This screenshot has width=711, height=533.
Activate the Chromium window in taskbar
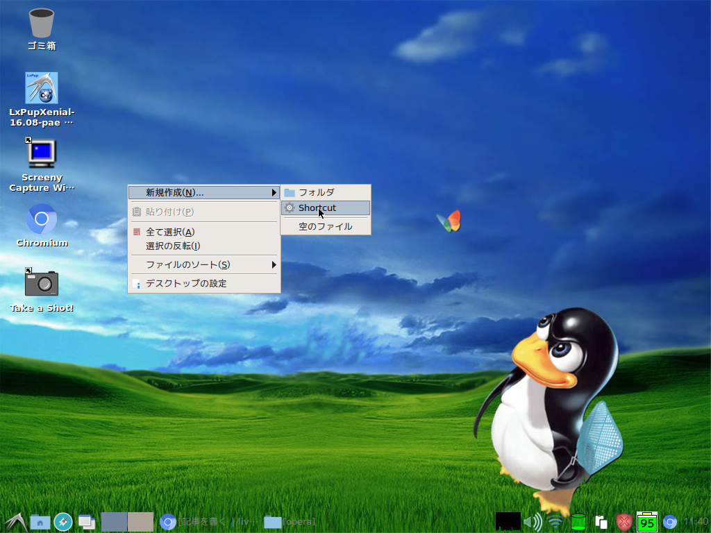click(x=210, y=522)
